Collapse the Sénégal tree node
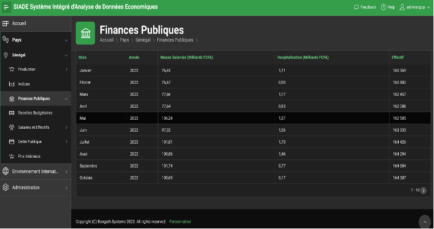Viewport: 434px width, 229px height. point(66,55)
